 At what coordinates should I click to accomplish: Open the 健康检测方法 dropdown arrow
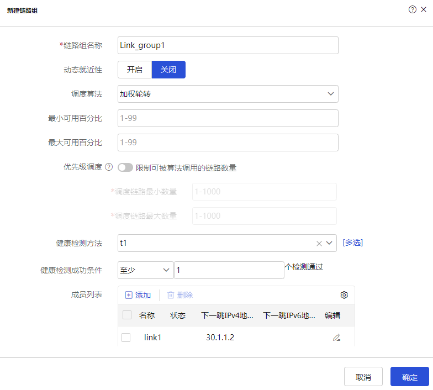tap(329, 243)
